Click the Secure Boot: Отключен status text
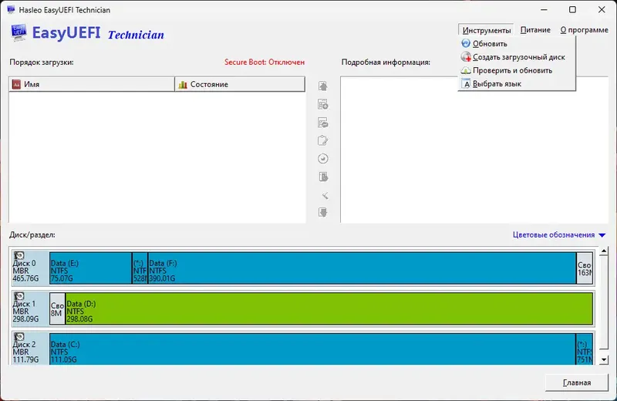The width and height of the screenshot is (617, 401). pyautogui.click(x=265, y=62)
